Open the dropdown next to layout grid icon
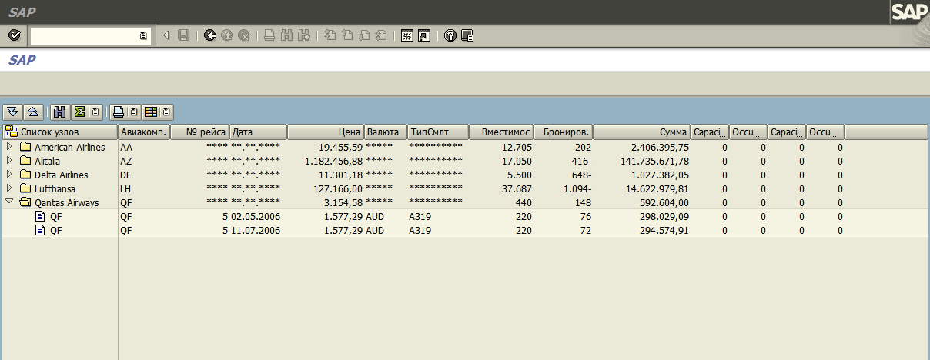The height and width of the screenshot is (360, 930). pos(166,112)
